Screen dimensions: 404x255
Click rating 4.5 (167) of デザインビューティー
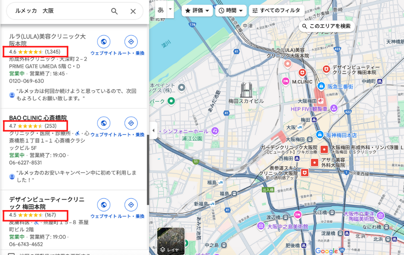[x=32, y=215]
